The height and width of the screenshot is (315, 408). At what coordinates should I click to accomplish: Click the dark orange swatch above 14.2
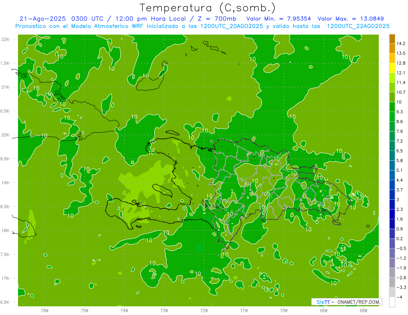[392, 39]
